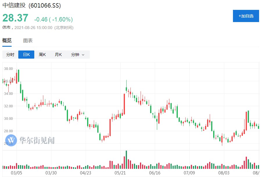Click the 08/03 date axis label
This screenshot has height=177, width=262.
[224, 173]
